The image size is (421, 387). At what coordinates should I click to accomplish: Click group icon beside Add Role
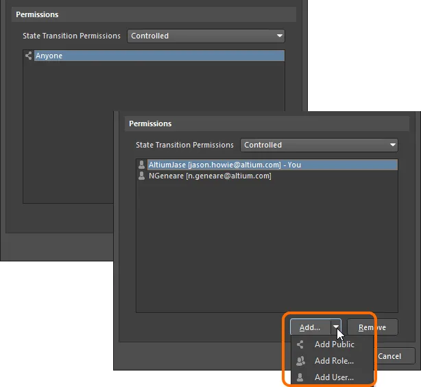click(x=300, y=361)
